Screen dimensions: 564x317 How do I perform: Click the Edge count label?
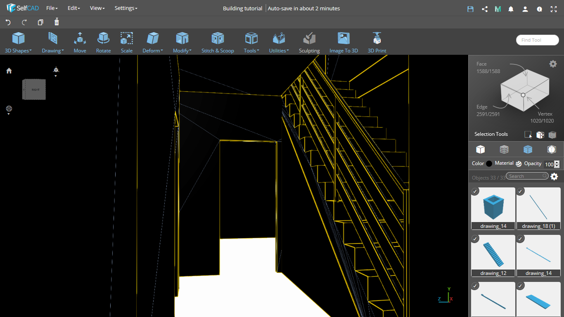click(x=488, y=111)
